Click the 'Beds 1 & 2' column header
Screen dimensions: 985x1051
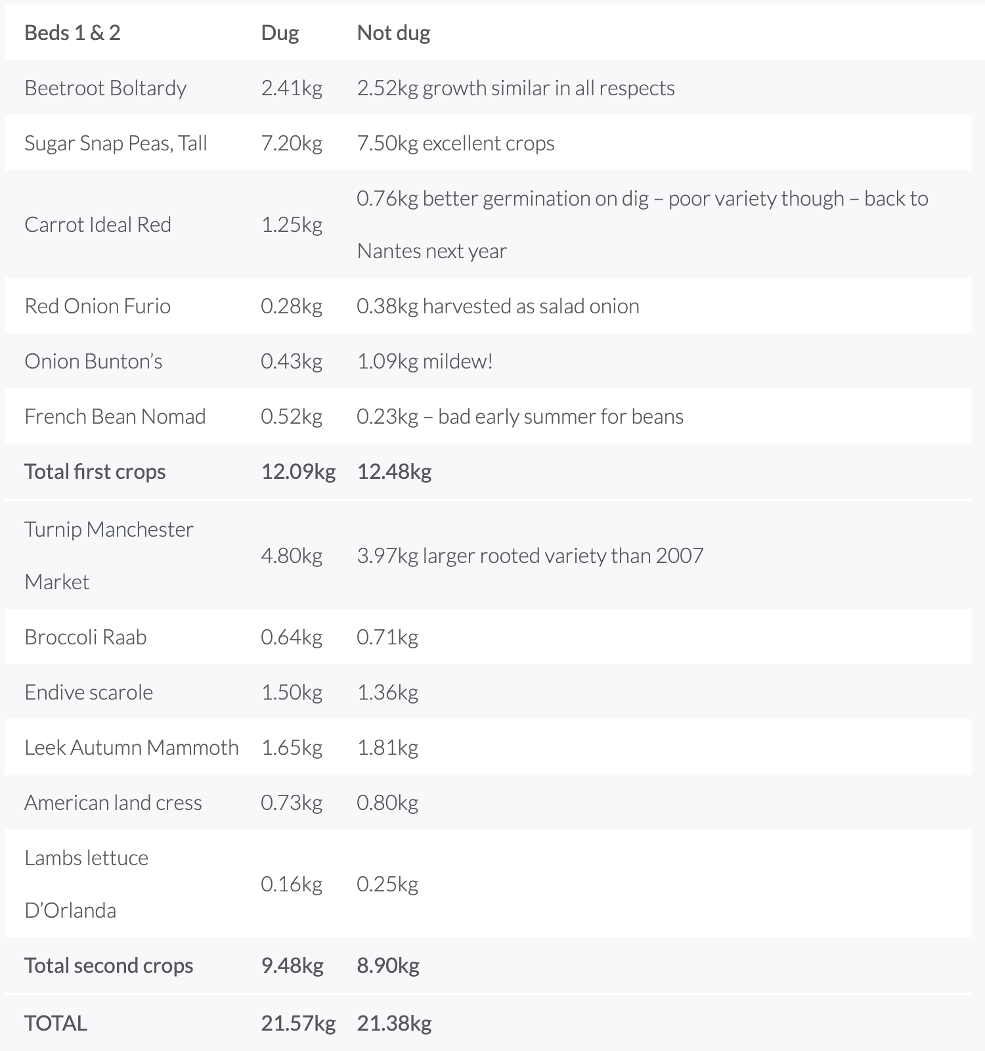point(72,33)
